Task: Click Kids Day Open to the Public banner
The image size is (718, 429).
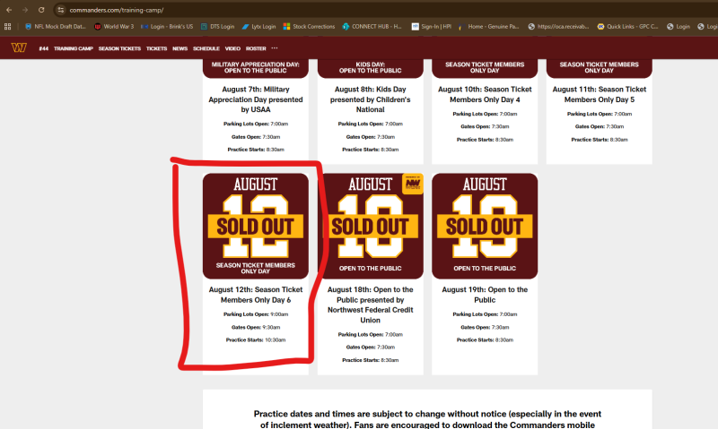Action: tap(370, 67)
